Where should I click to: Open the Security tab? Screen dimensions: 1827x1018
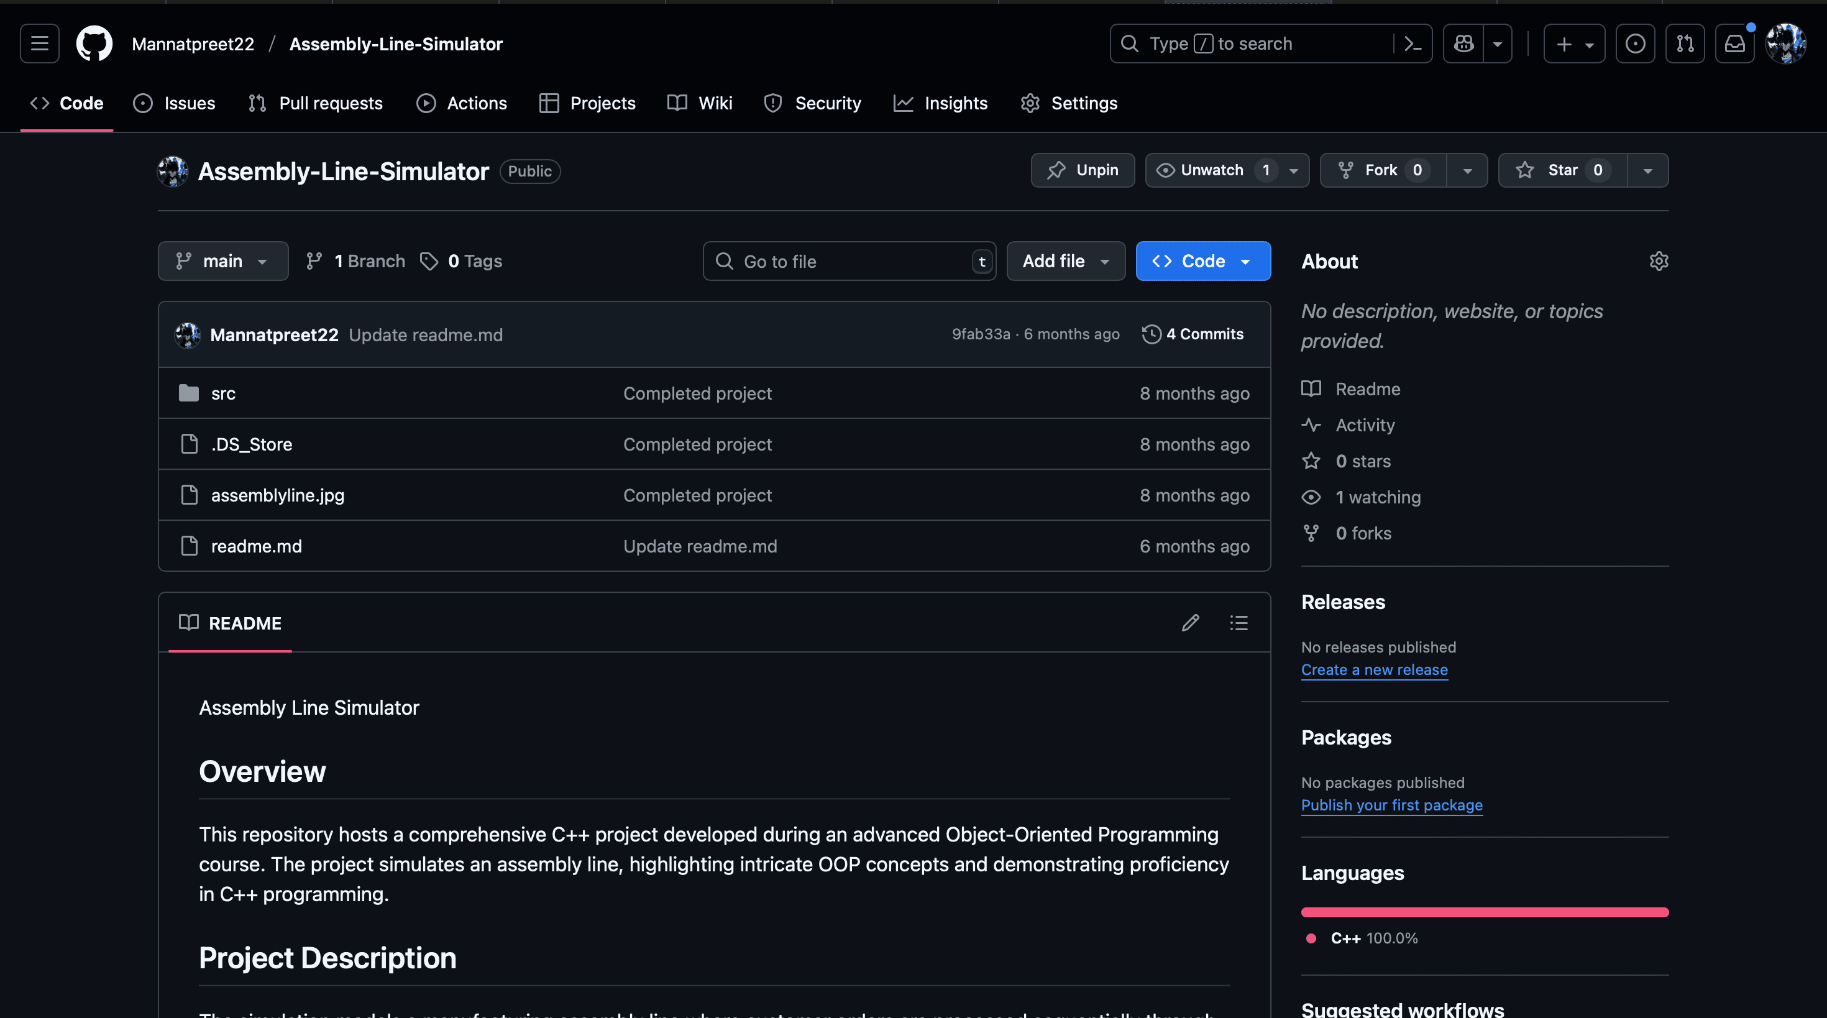click(x=813, y=104)
